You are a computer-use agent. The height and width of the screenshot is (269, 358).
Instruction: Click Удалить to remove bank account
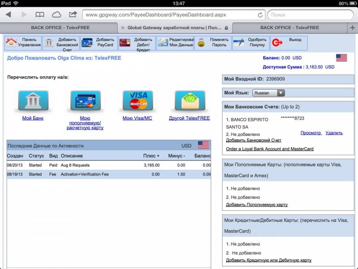(x=334, y=133)
